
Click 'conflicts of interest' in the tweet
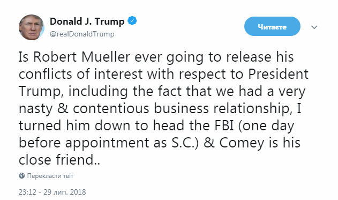click(x=81, y=74)
